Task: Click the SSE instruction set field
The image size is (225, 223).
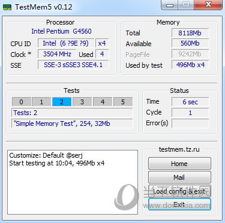Action: 73,65
